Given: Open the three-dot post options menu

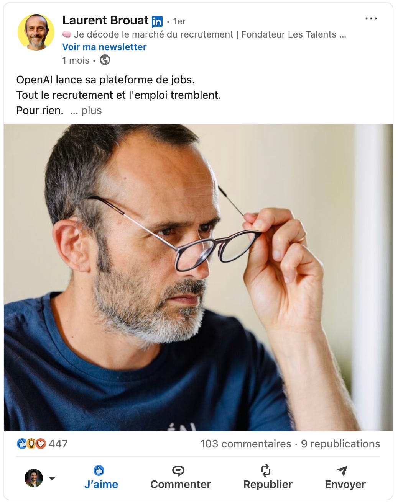Looking at the screenshot, I should click(371, 18).
